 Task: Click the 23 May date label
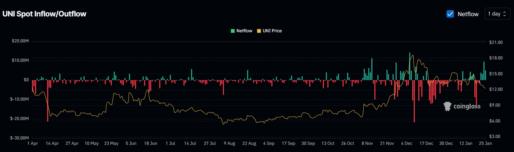[x=111, y=143]
